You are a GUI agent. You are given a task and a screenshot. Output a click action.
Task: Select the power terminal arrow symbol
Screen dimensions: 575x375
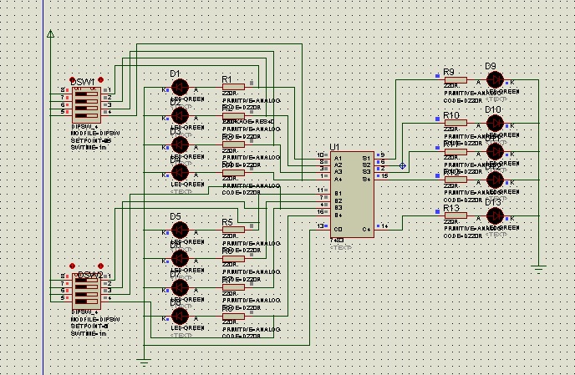[51, 33]
